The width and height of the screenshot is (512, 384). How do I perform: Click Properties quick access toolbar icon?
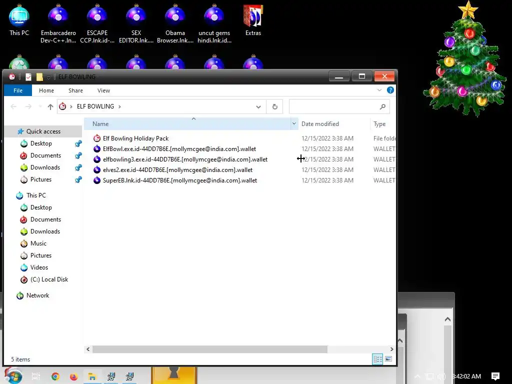coord(28,76)
